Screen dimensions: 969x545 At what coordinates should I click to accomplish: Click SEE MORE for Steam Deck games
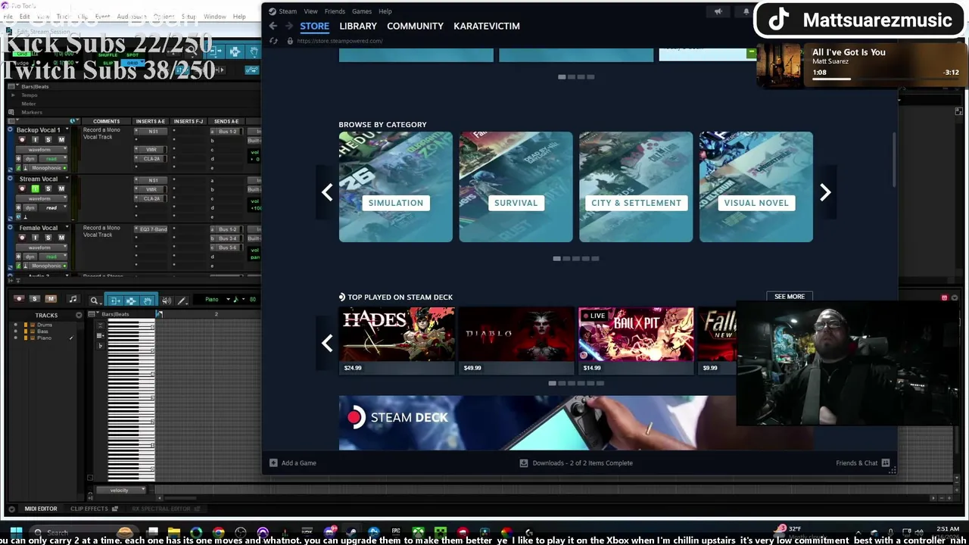(x=790, y=297)
